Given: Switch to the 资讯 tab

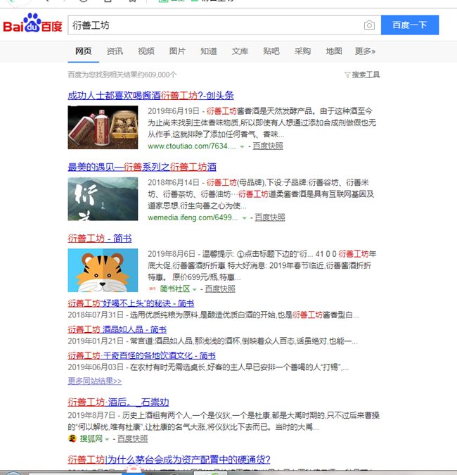Looking at the screenshot, I should [x=115, y=51].
